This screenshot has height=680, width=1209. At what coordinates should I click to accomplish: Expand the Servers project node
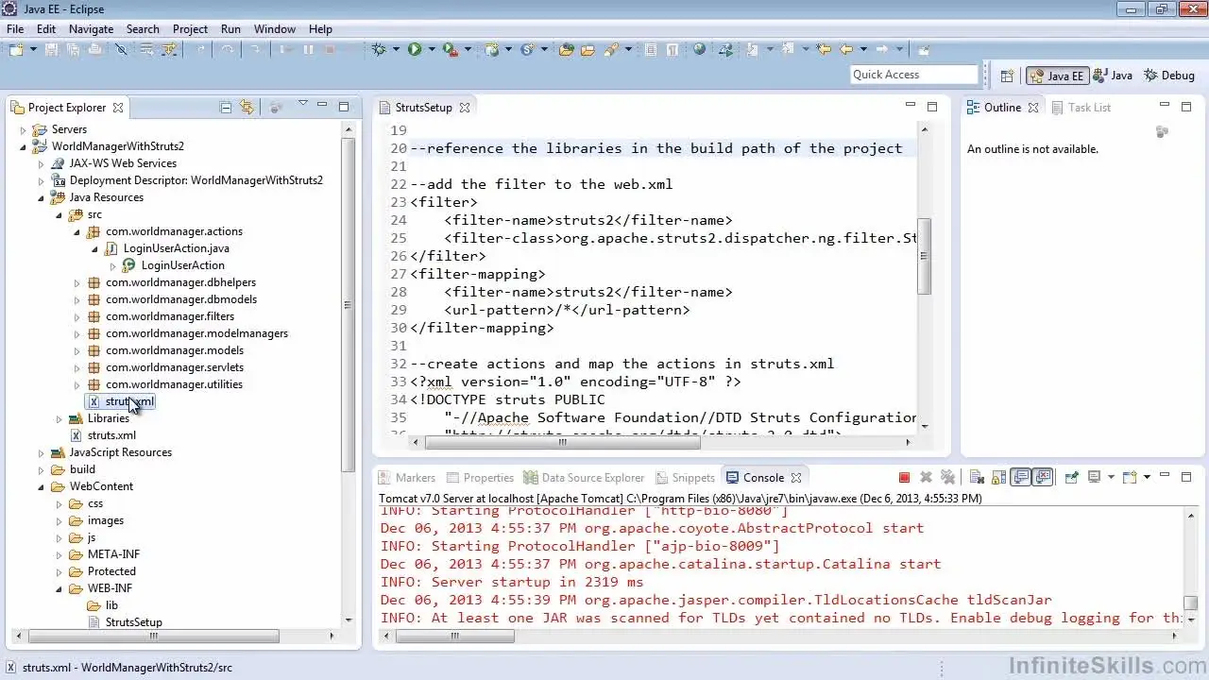[24, 129]
